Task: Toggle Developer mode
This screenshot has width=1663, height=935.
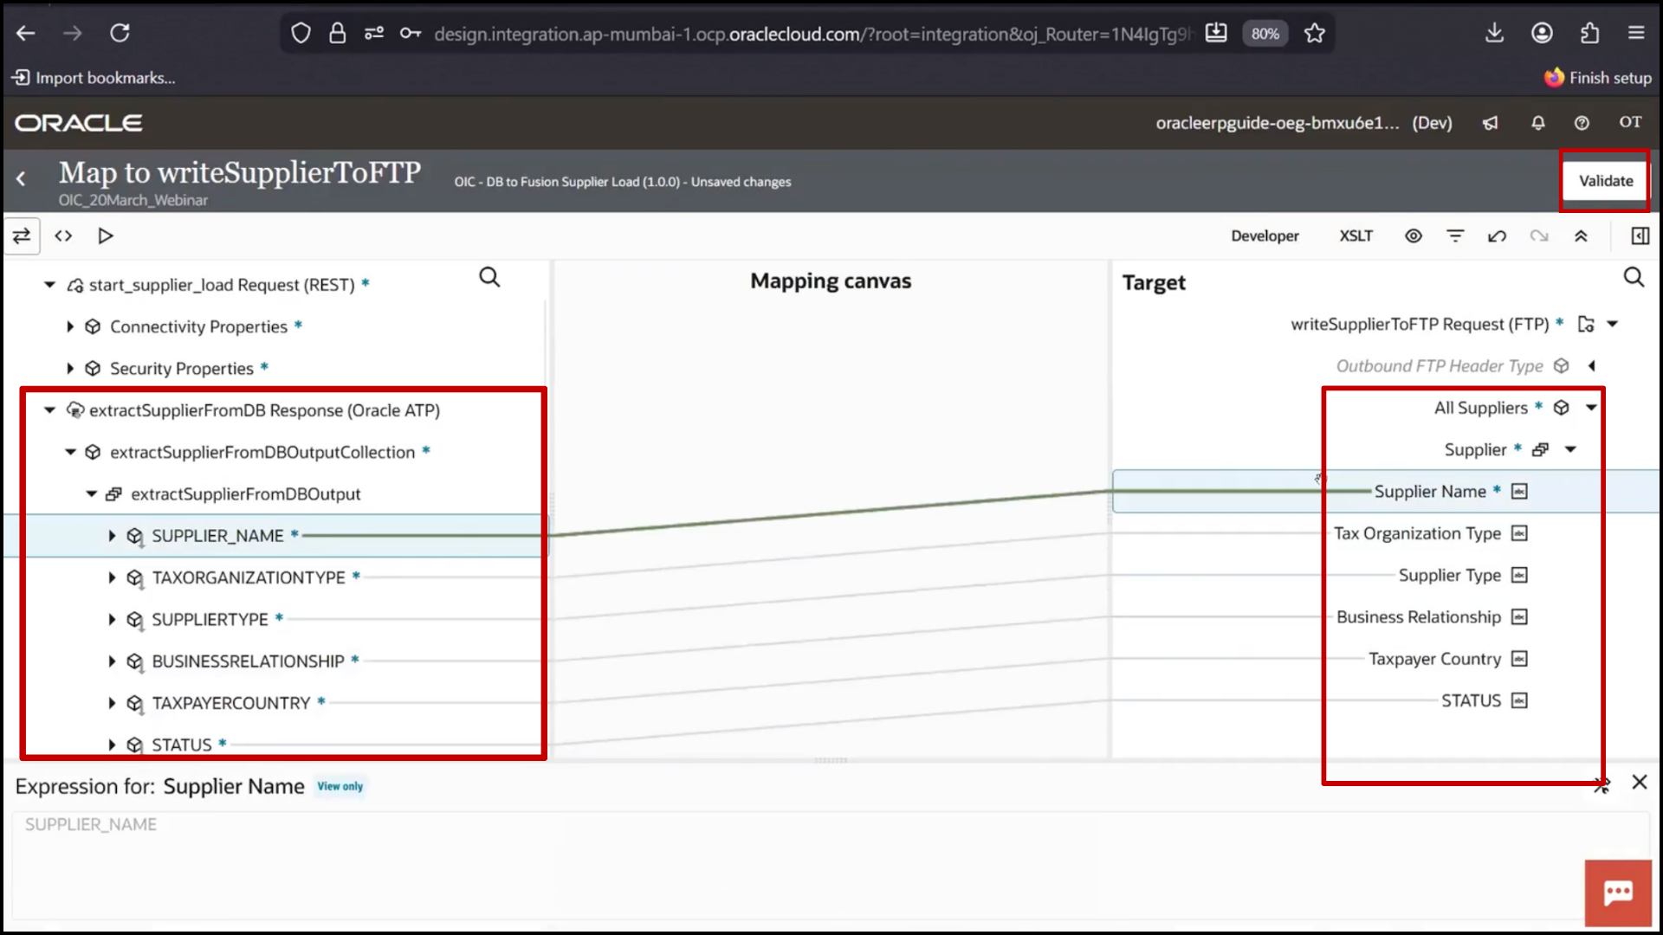Action: (1265, 235)
